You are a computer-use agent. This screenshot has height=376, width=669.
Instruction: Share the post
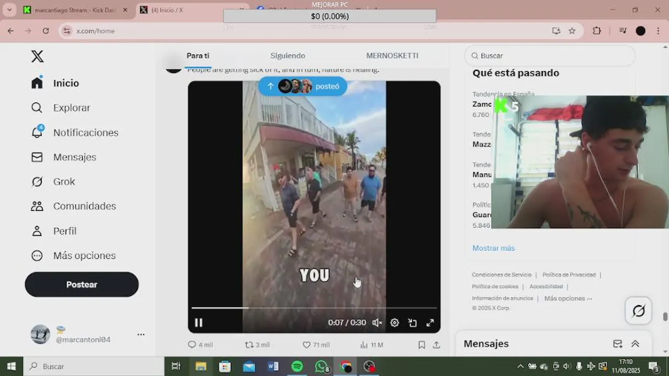436,345
